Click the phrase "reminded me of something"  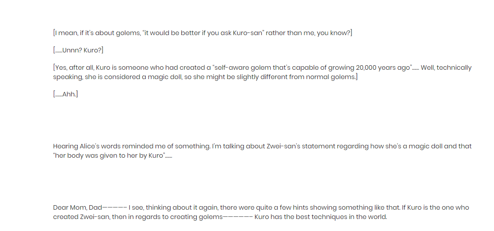pos(170,146)
